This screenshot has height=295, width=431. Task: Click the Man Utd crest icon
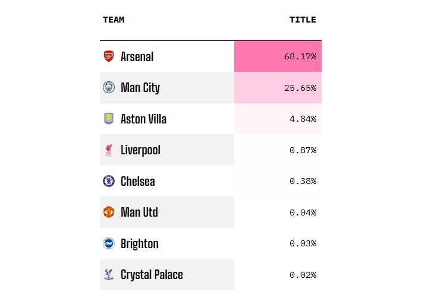108,212
